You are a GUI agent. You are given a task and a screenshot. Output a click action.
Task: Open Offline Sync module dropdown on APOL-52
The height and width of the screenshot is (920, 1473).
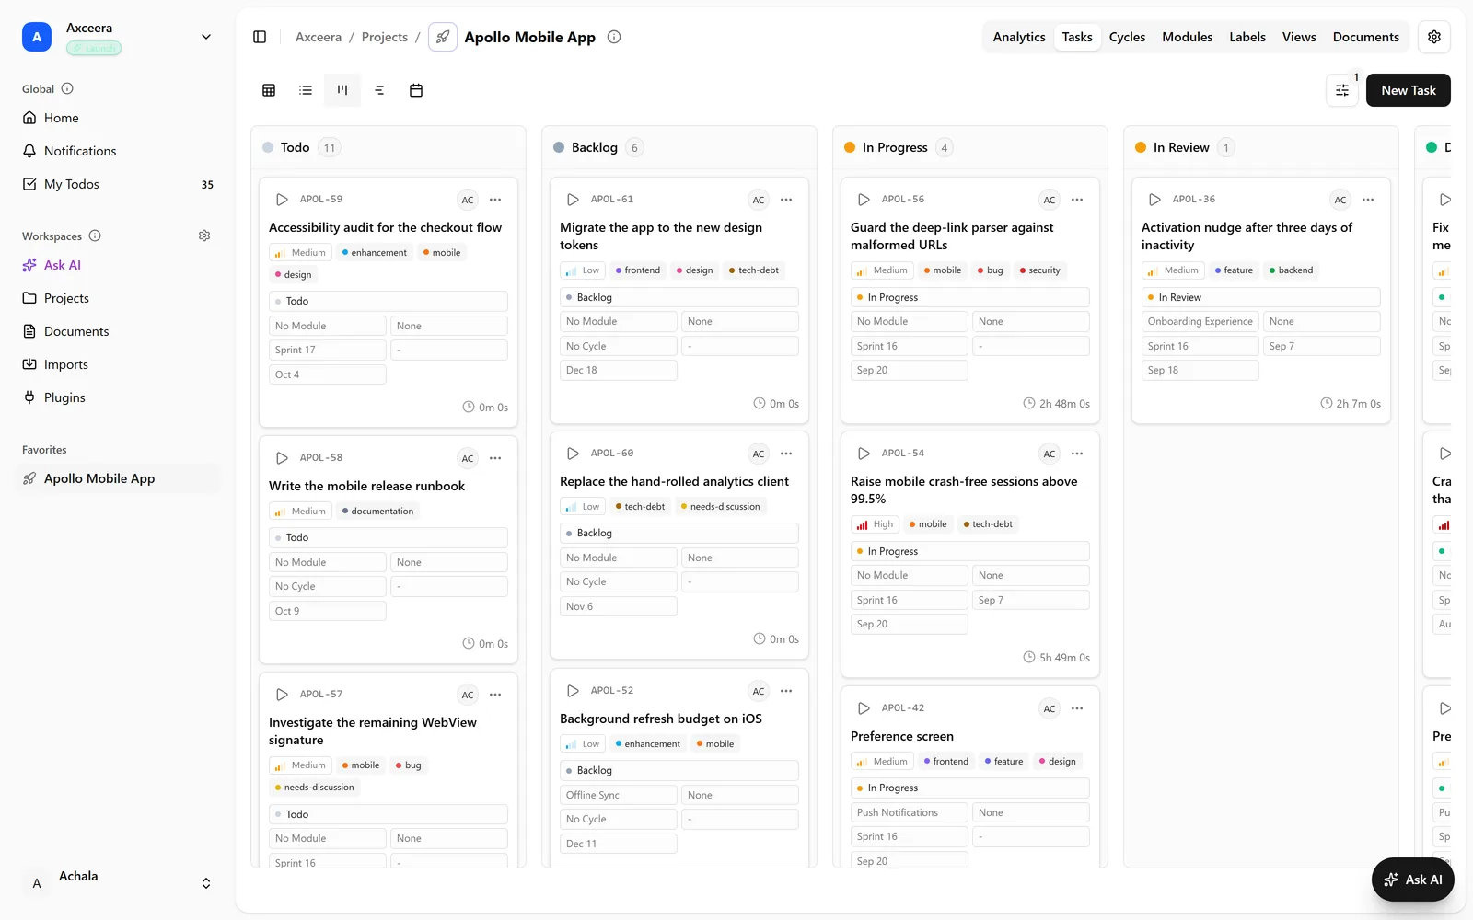(x=618, y=795)
